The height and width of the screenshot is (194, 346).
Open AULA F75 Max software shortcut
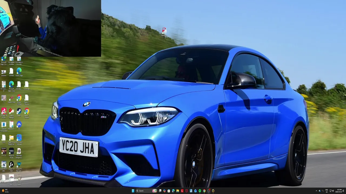[19, 167]
